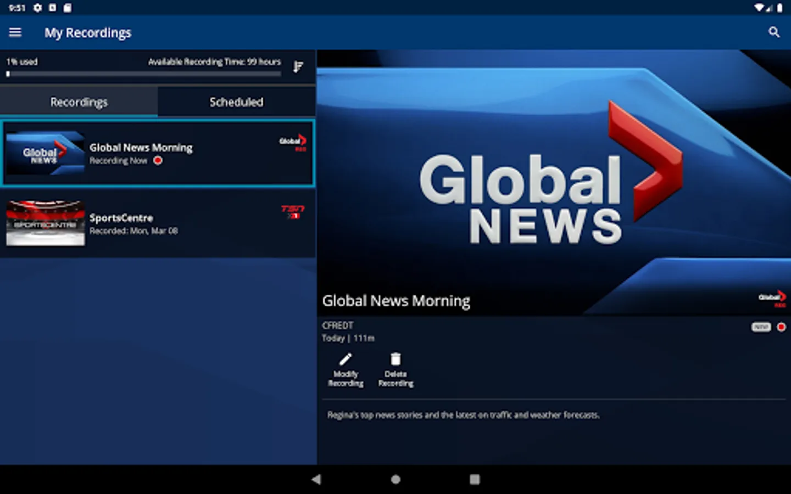Click the 'Global News Morning' heading under poster
Image resolution: width=791 pixels, height=494 pixels.
(x=396, y=301)
